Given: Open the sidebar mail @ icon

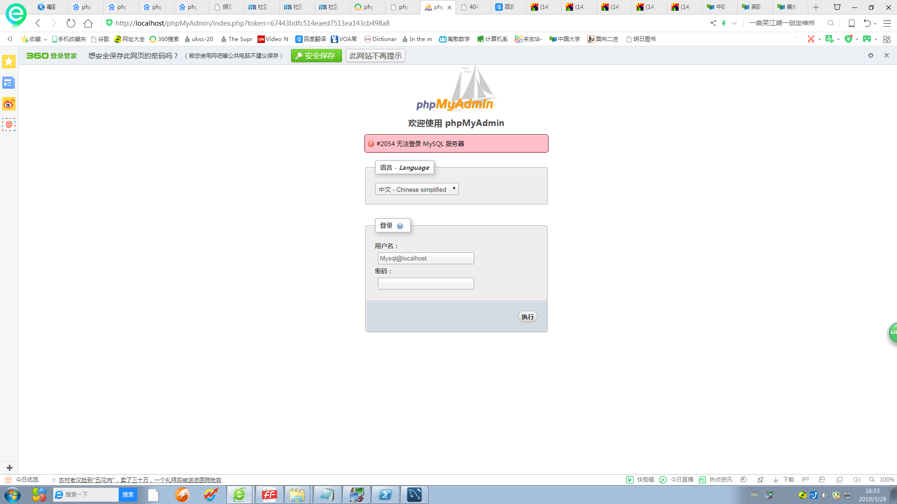Looking at the screenshot, I should tap(9, 125).
